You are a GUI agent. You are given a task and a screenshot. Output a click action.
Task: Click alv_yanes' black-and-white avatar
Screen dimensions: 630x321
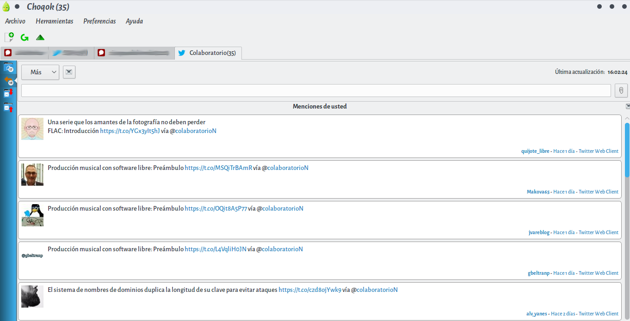tap(32, 297)
